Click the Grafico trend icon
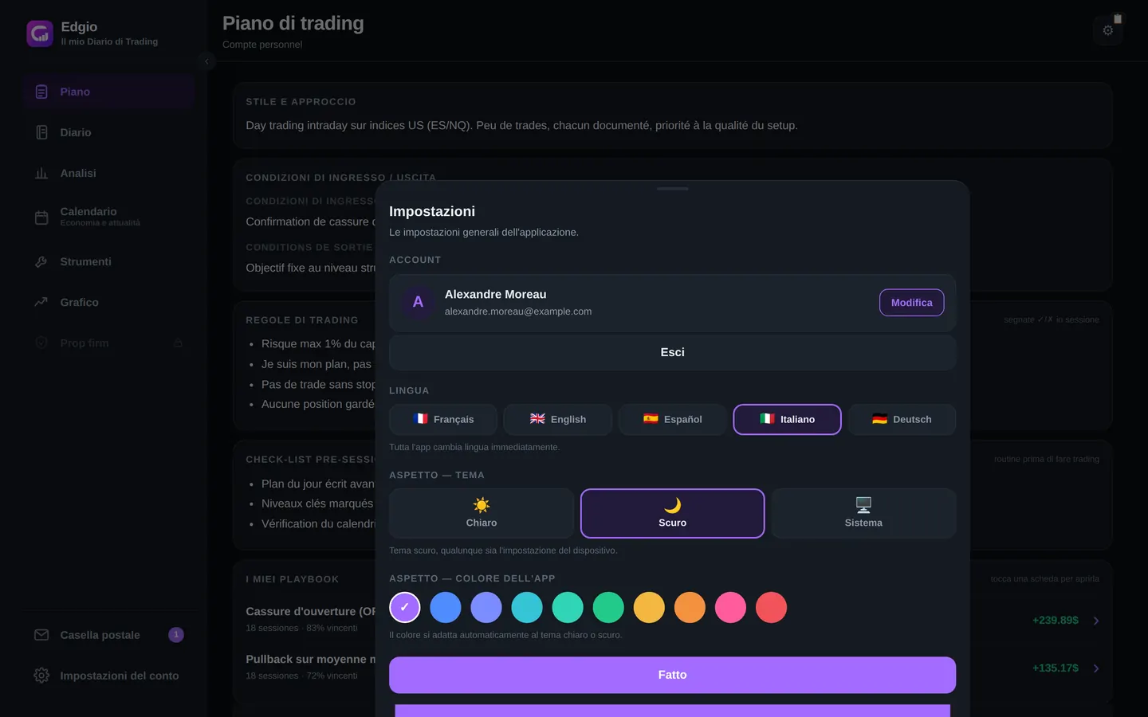The height and width of the screenshot is (717, 1148). 41,302
